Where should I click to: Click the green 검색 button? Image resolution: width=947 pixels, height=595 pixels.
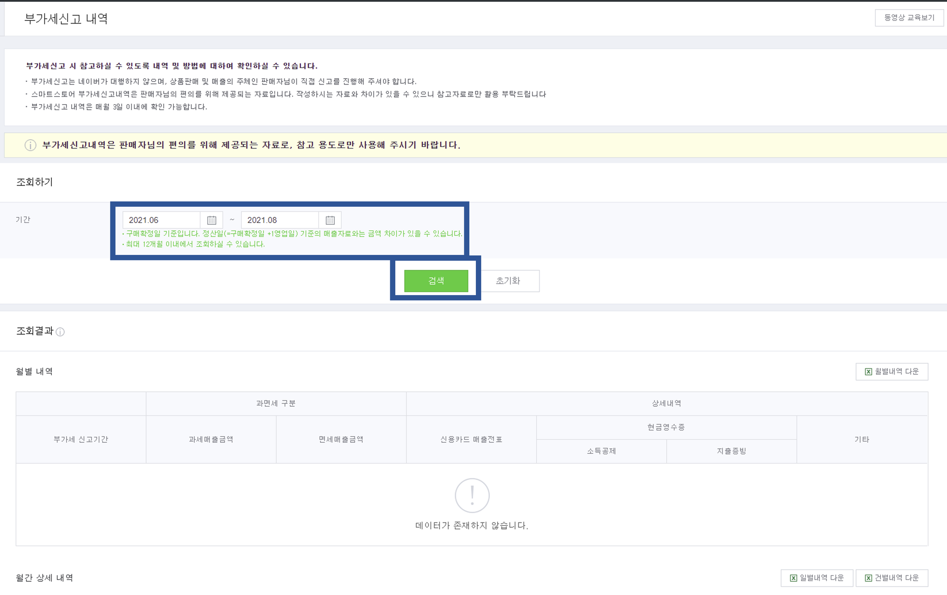point(436,281)
